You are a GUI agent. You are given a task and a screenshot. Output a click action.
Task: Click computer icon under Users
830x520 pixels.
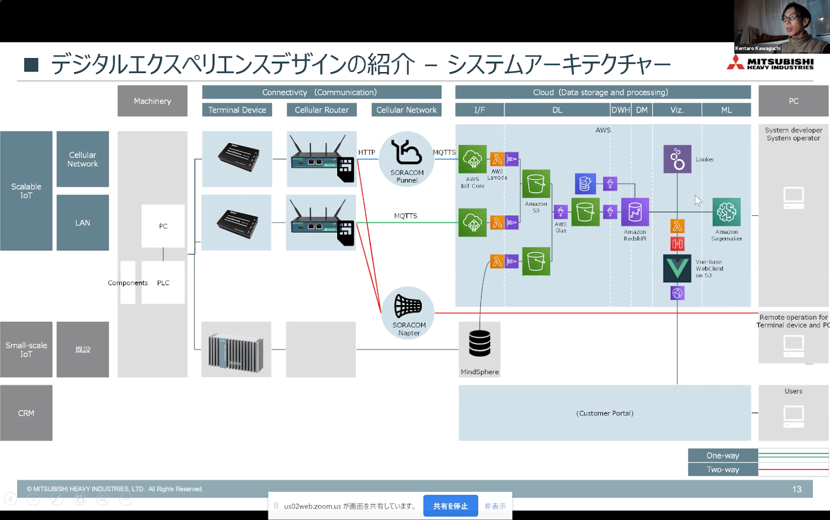(794, 417)
